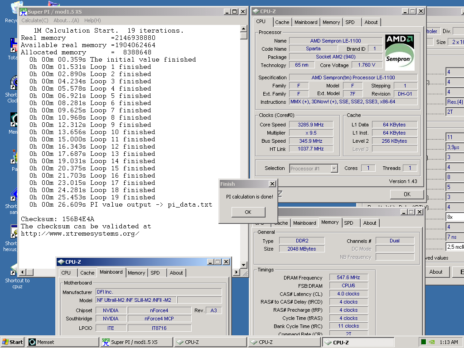Click Memset field showing 7 ns
The height and width of the screenshot is (348, 464).
click(455, 237)
